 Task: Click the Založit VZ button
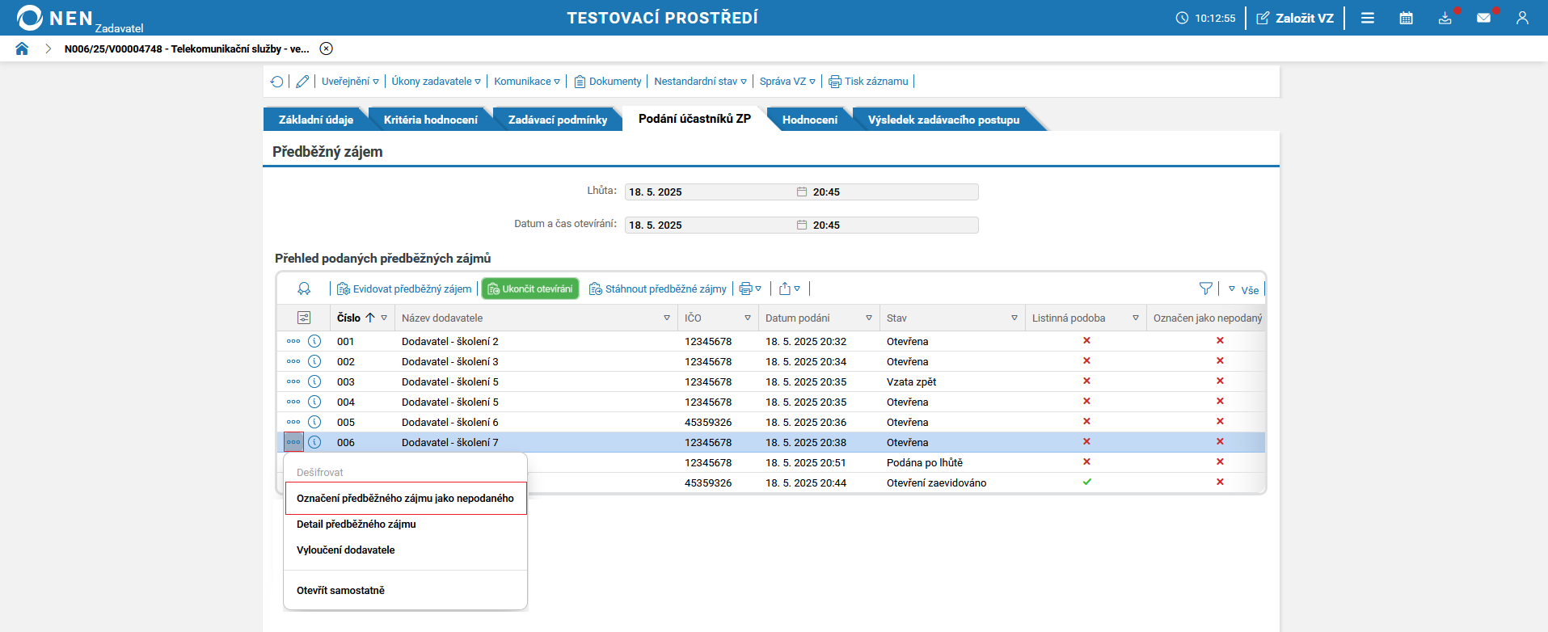[x=1295, y=18]
